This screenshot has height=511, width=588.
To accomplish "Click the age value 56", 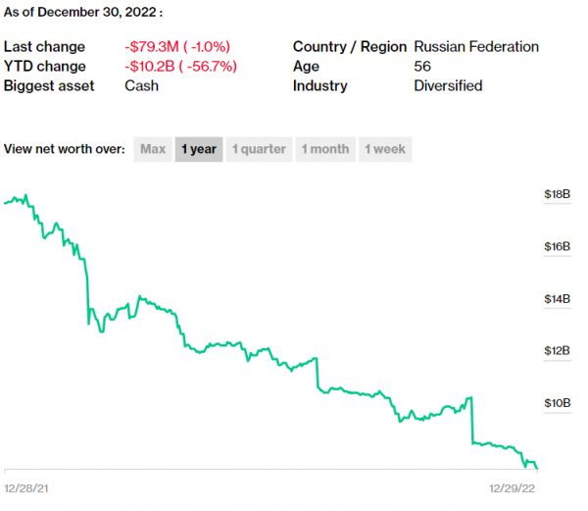I will pos(422,67).
